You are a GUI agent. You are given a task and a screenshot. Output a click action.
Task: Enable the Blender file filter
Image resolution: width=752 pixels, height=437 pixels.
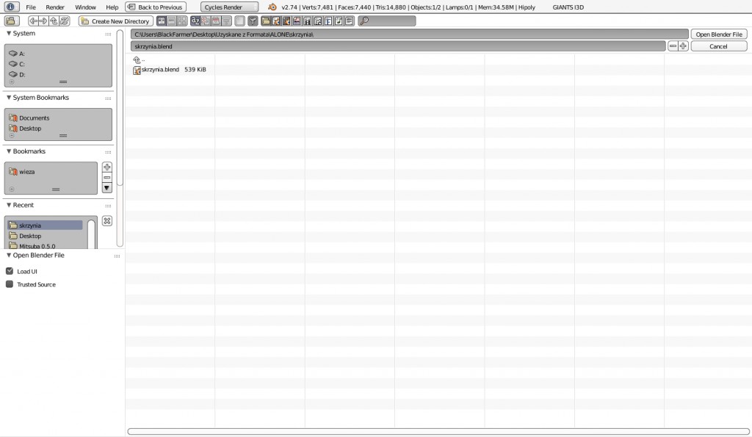tap(276, 21)
